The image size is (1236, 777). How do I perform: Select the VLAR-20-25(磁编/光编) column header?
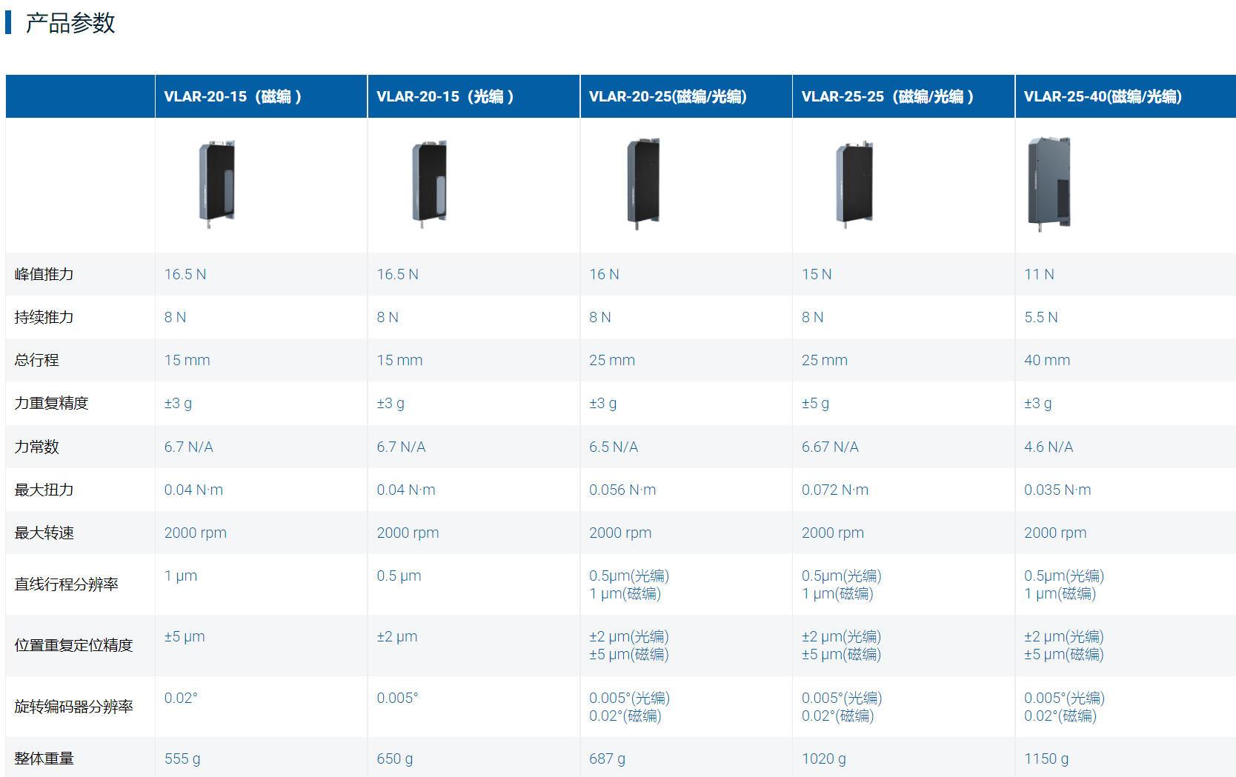tap(668, 96)
